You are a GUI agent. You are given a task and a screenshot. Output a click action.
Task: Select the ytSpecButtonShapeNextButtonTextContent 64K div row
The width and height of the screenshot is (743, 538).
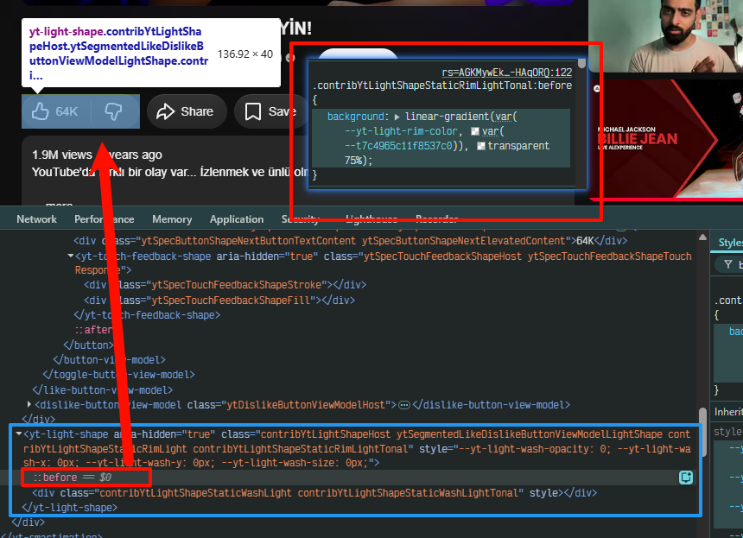point(350,241)
